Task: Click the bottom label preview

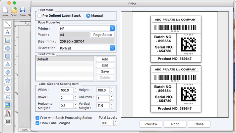Action: (x=176, y=89)
